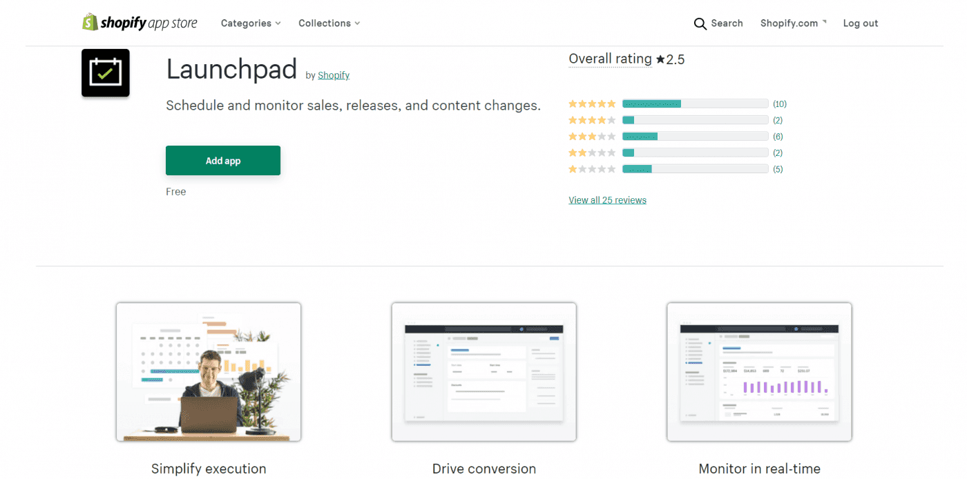Click the one-star rating row stars
Viewport: 967px width, 479px height.
(592, 169)
